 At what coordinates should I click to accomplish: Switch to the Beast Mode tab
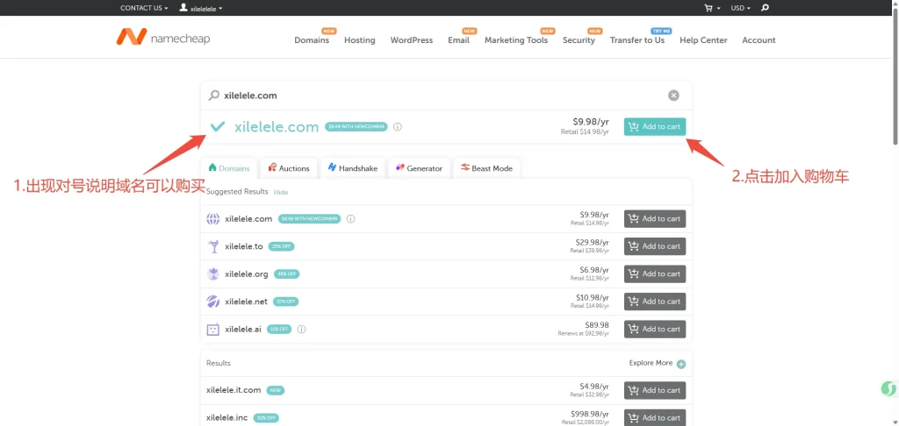pyautogui.click(x=486, y=168)
